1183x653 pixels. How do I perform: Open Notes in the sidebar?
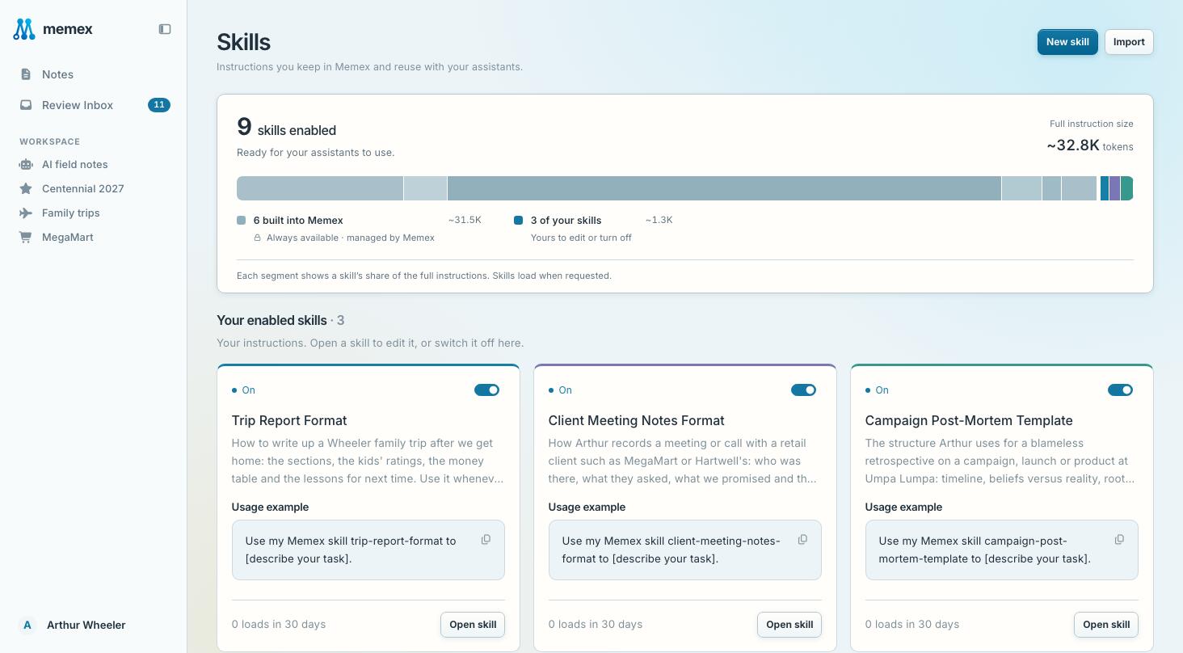click(x=94, y=74)
